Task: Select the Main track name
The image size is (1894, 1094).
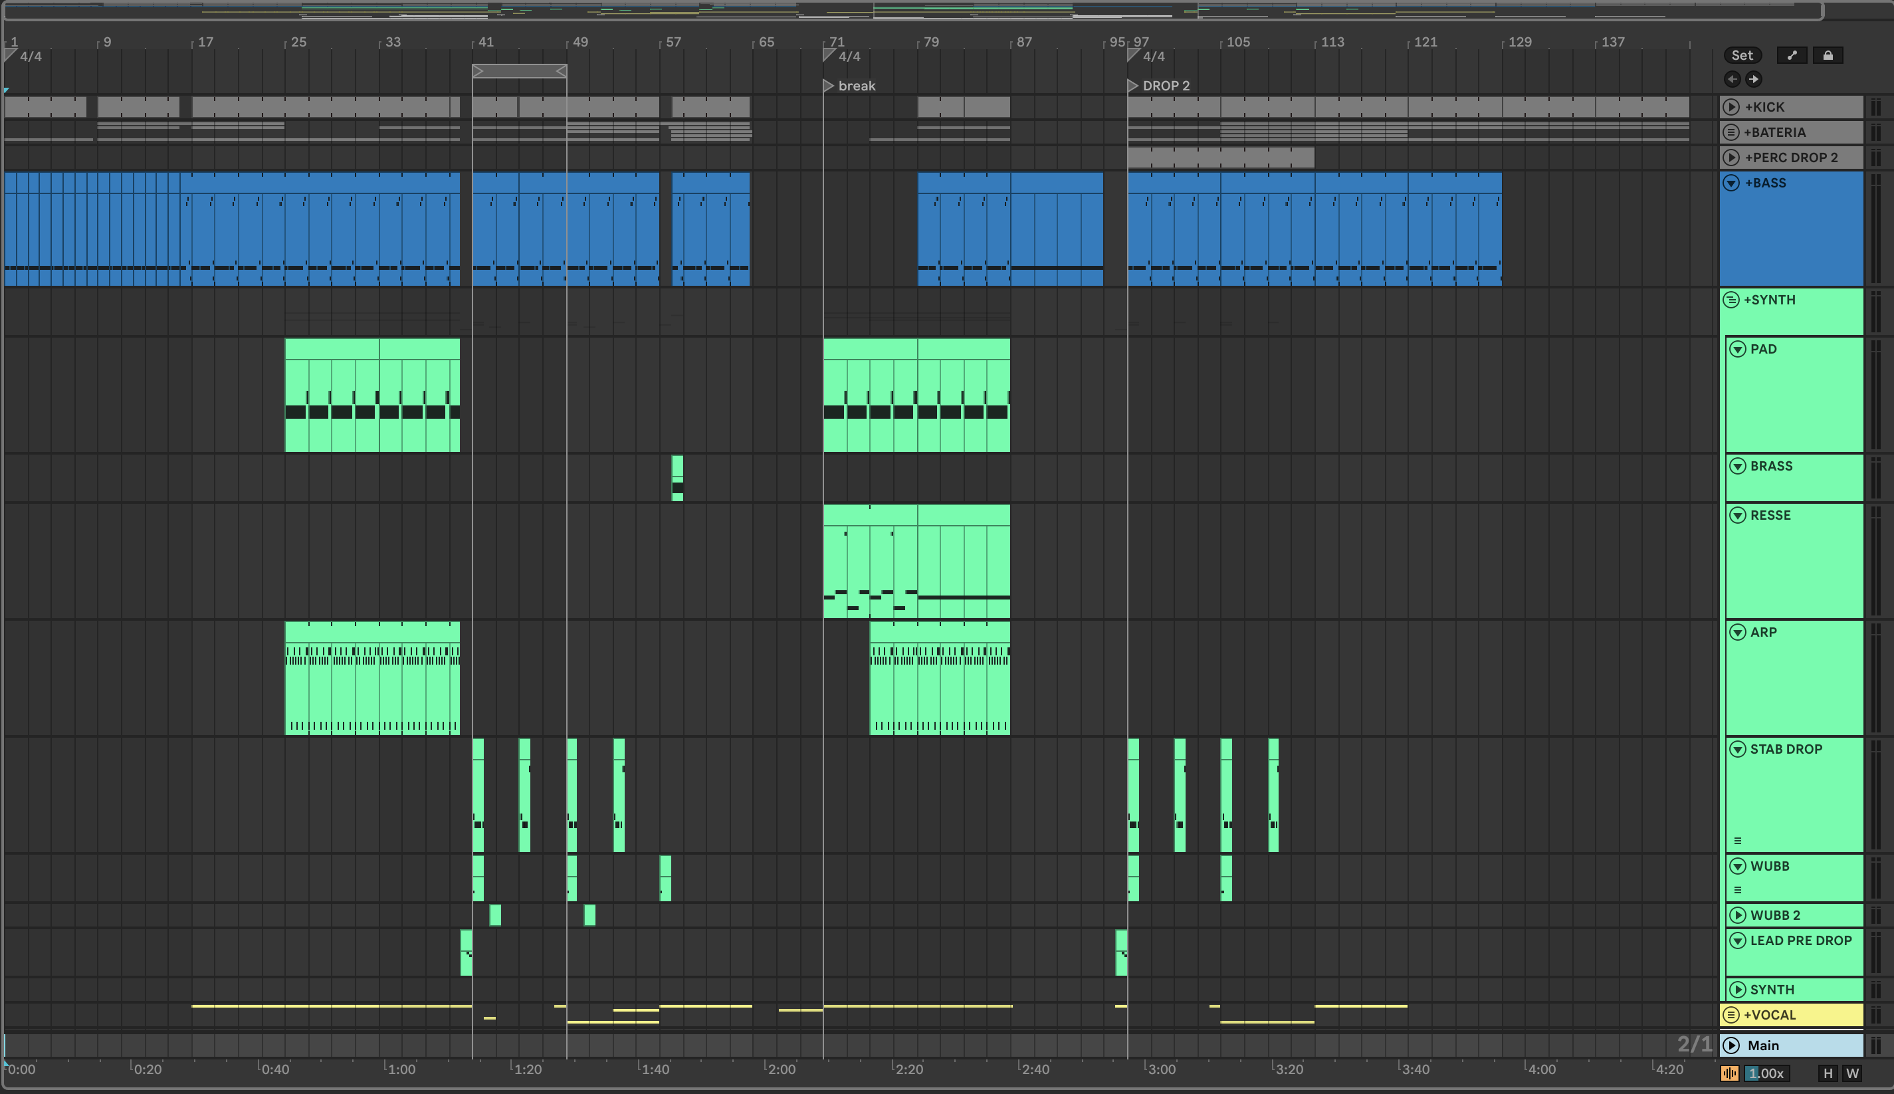Action: coord(1762,1045)
